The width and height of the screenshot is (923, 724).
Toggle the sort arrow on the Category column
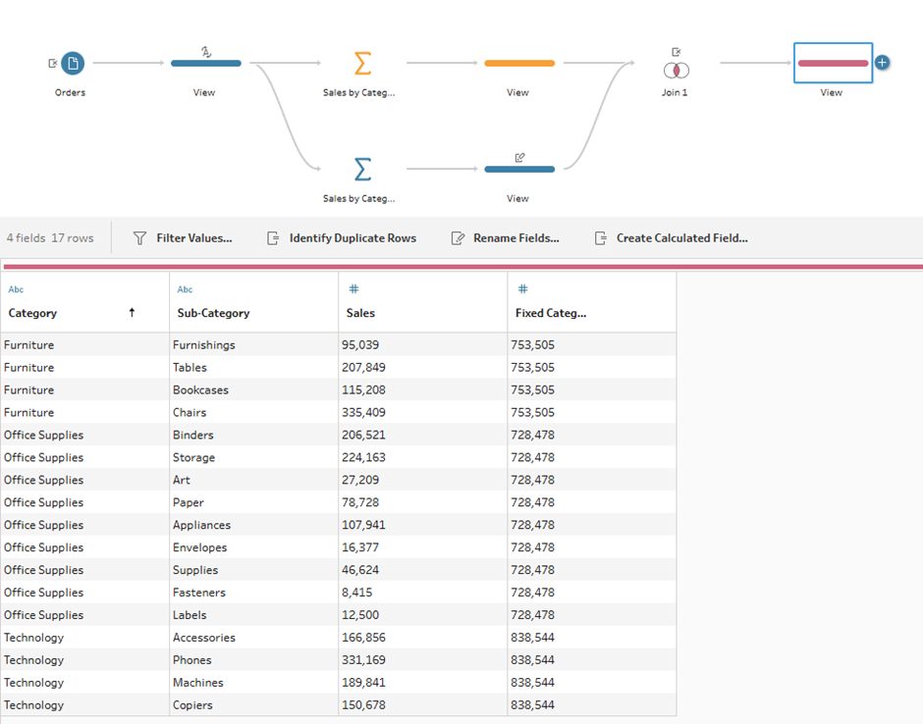(132, 313)
